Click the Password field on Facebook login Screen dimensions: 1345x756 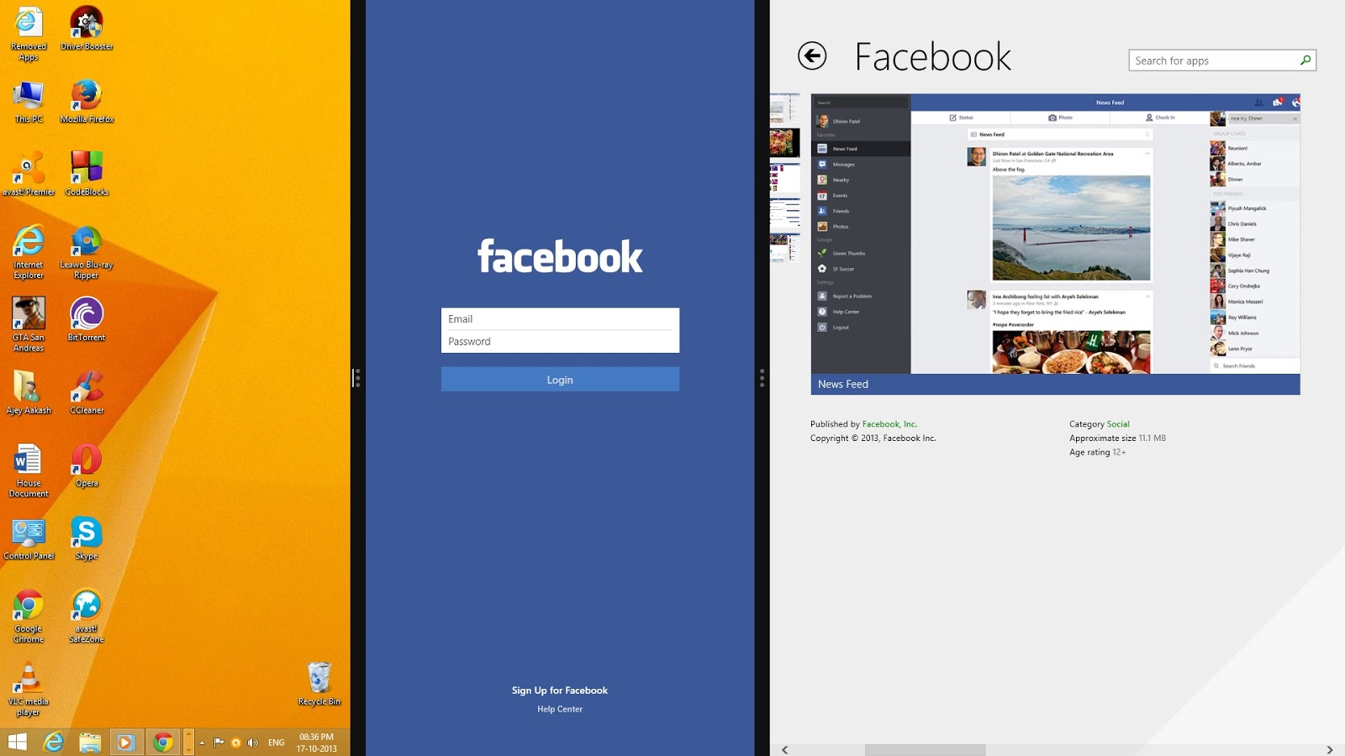pyautogui.click(x=560, y=342)
